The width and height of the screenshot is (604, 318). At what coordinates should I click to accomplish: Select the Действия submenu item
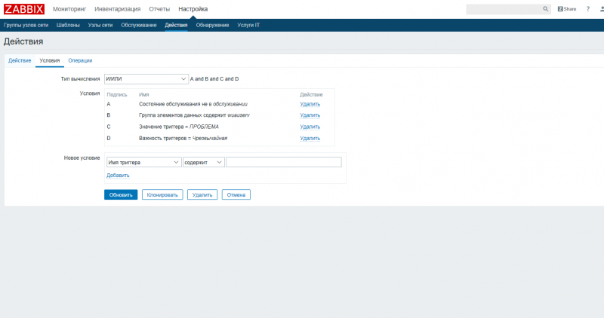(176, 25)
